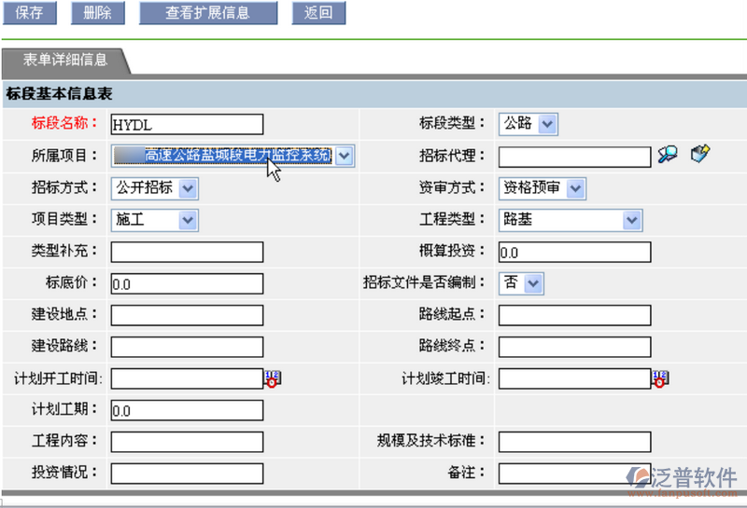The height and width of the screenshot is (508, 747).
Task: Click the 招标代理 input field
Action: point(574,157)
